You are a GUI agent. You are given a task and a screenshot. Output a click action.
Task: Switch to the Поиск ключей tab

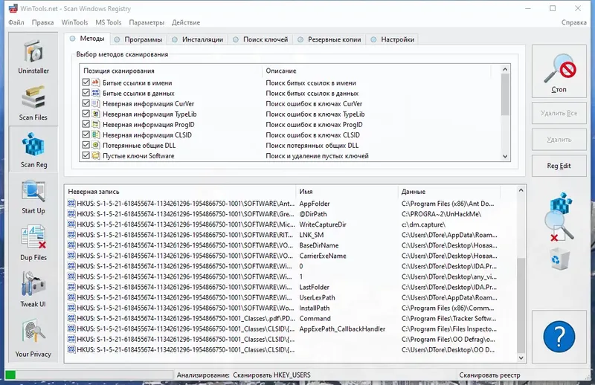(x=260, y=39)
